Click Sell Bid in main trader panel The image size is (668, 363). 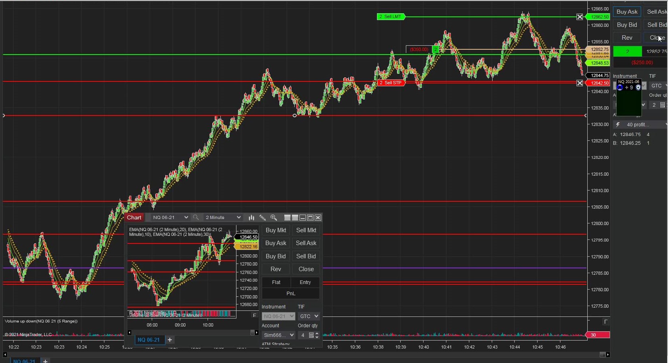pyautogui.click(x=656, y=25)
